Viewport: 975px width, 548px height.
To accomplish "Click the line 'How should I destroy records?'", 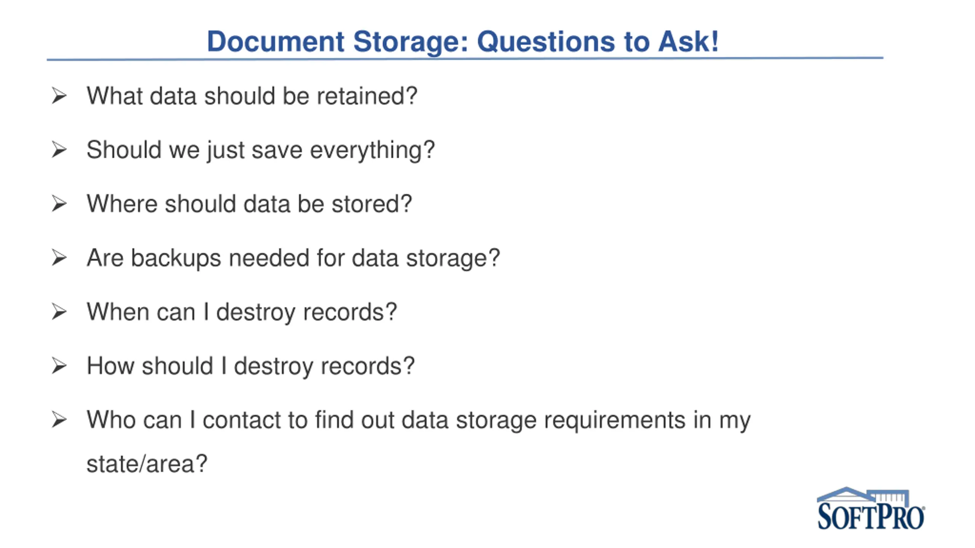I will point(251,366).
